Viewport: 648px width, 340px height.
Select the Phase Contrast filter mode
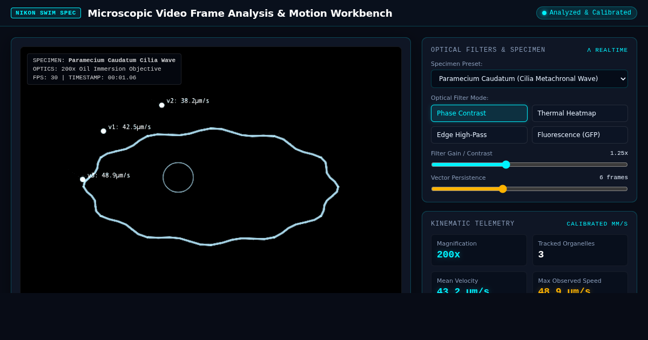pos(479,113)
